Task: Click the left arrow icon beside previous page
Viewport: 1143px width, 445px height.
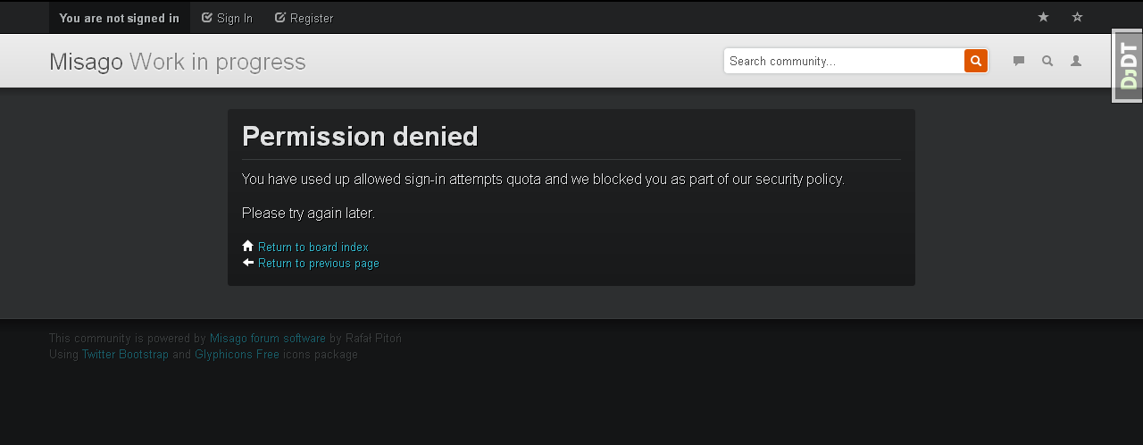Action: [248, 263]
